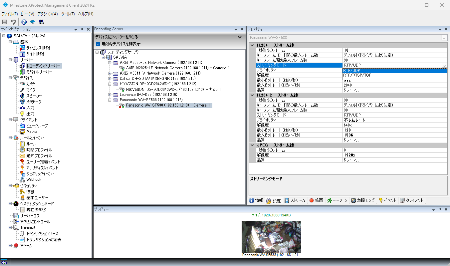Click the binoculars search toolbar icon
The width and height of the screenshot is (450, 266).
coord(41,22)
